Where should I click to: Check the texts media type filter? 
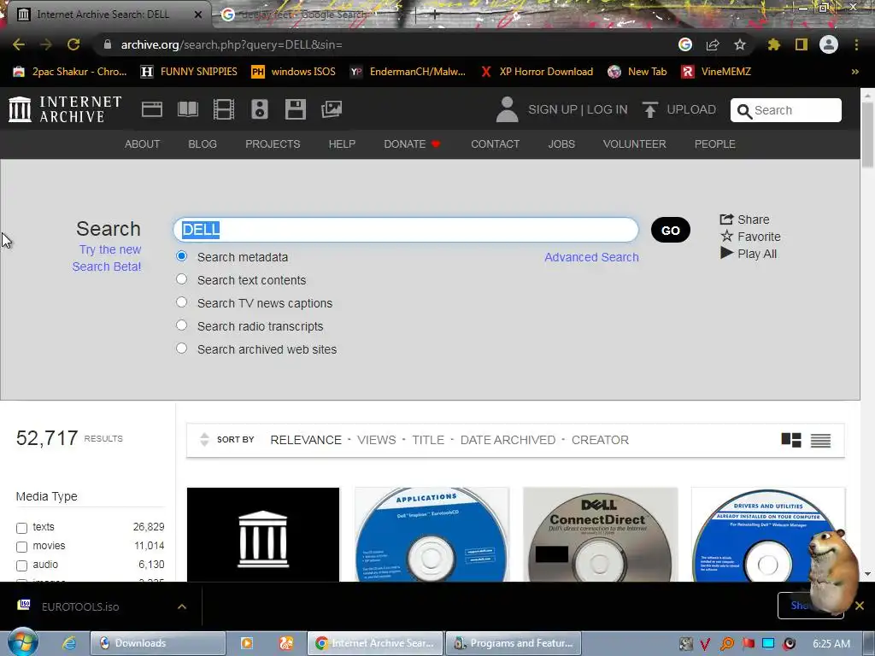pos(21,528)
